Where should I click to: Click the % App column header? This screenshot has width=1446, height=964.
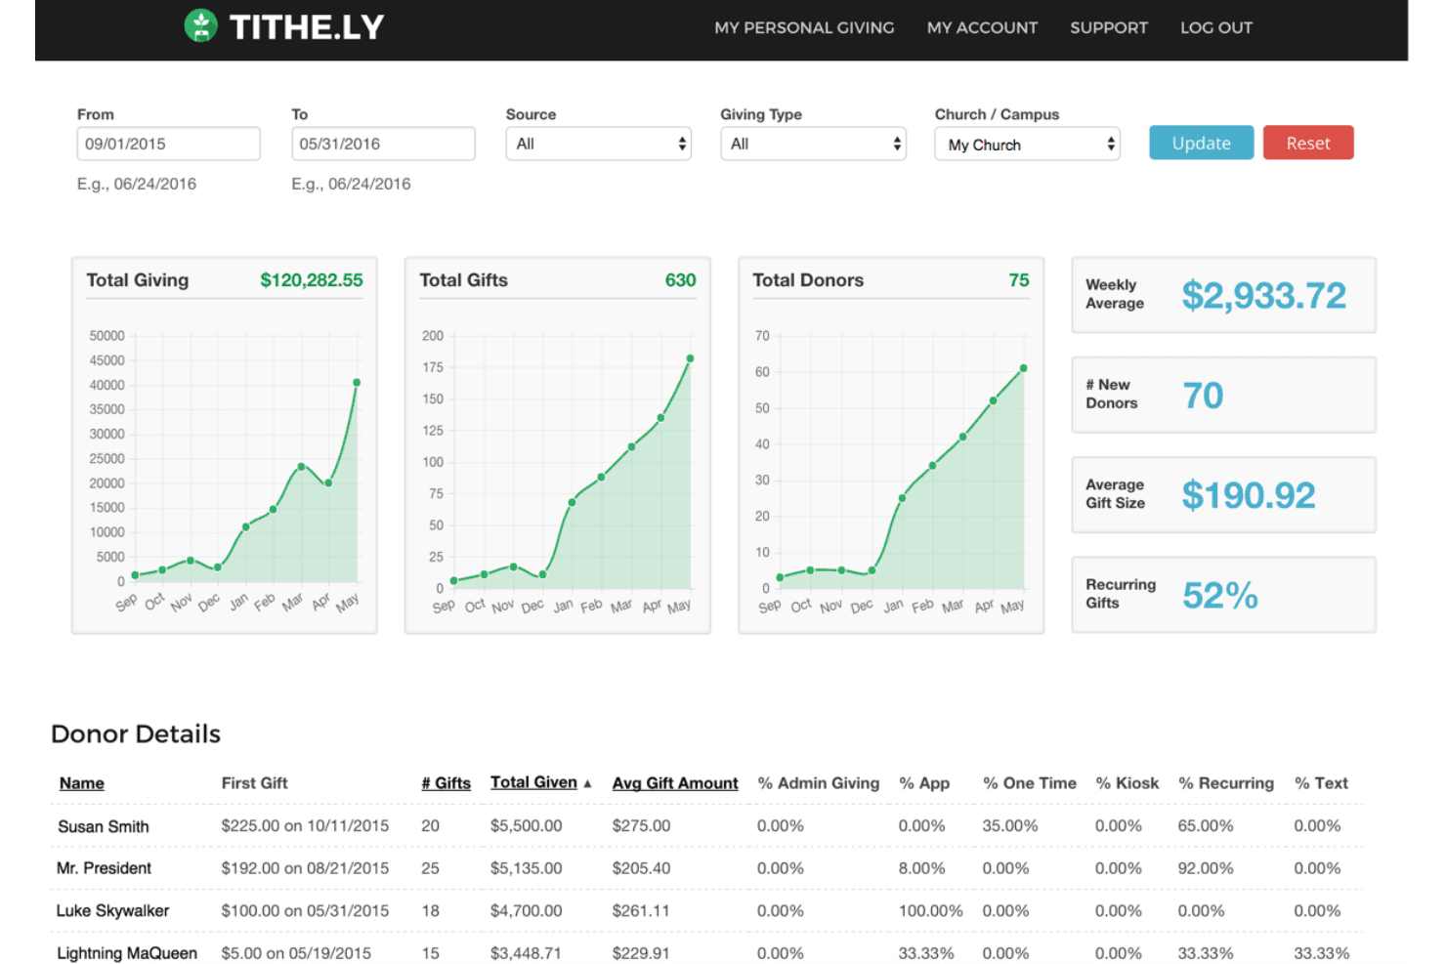[x=924, y=783]
